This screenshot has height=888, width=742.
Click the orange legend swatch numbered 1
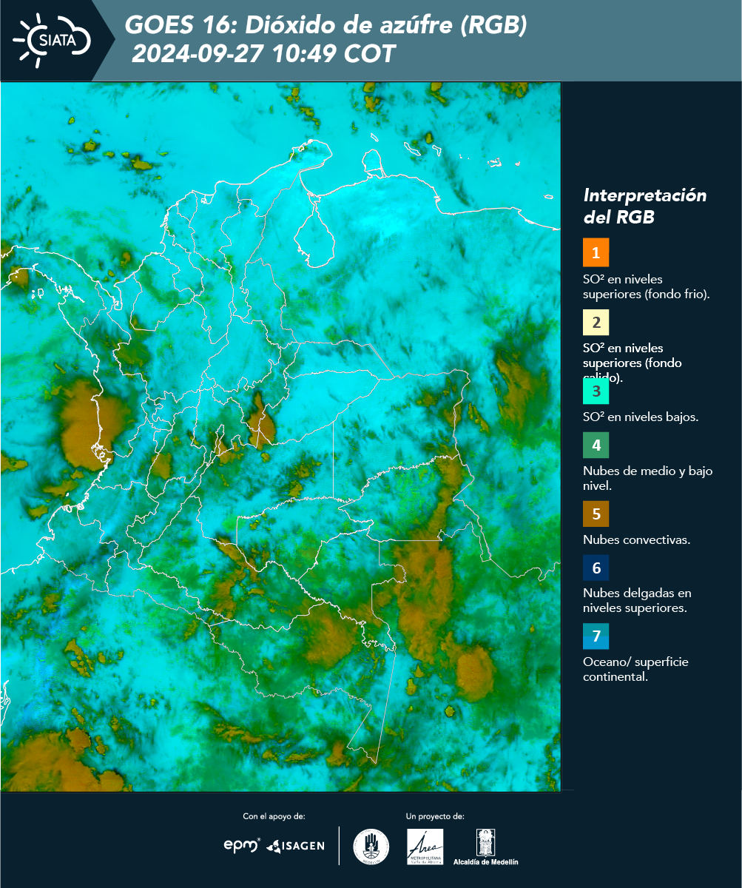[x=596, y=252]
